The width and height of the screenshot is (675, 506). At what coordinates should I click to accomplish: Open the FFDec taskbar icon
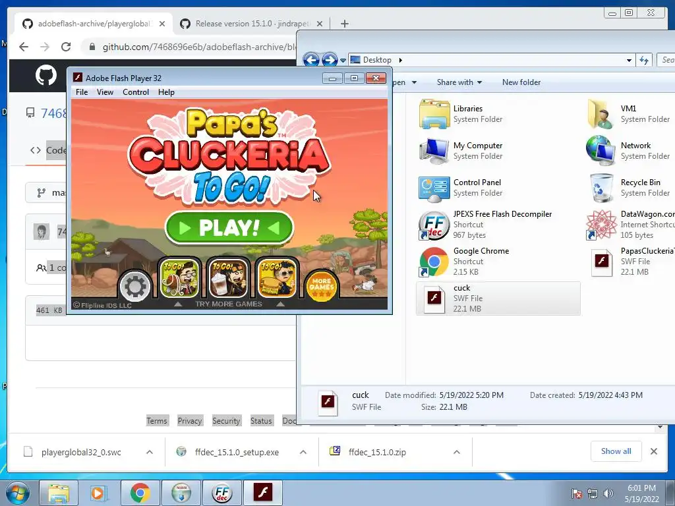click(221, 493)
